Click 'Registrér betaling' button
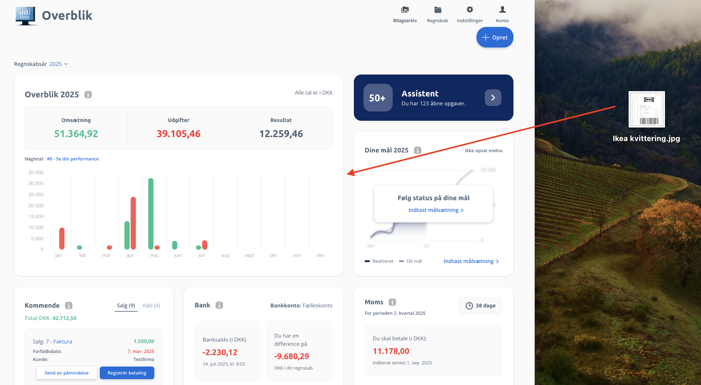 [x=127, y=373]
